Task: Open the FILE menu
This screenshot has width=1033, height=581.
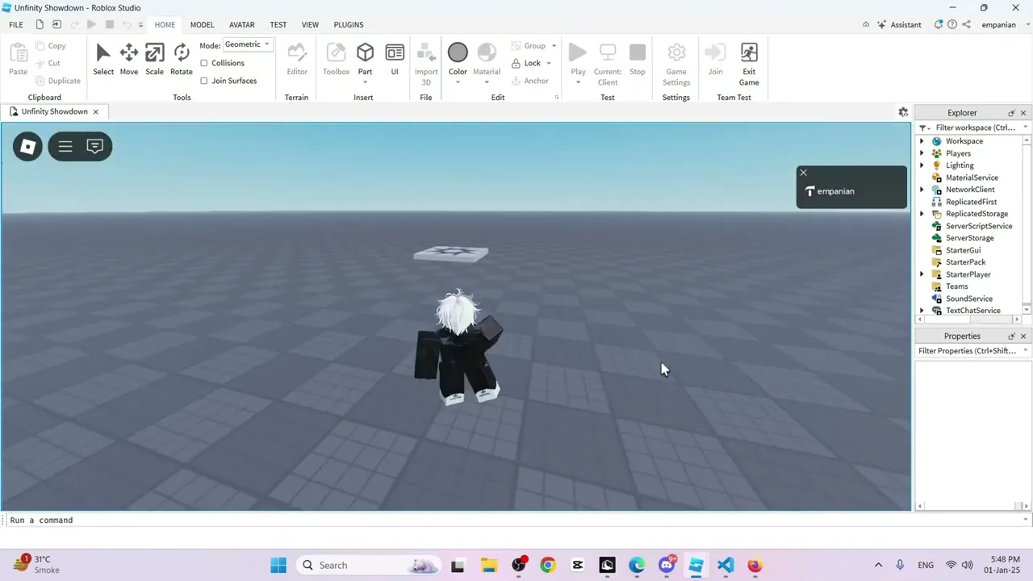Action: pos(15,24)
